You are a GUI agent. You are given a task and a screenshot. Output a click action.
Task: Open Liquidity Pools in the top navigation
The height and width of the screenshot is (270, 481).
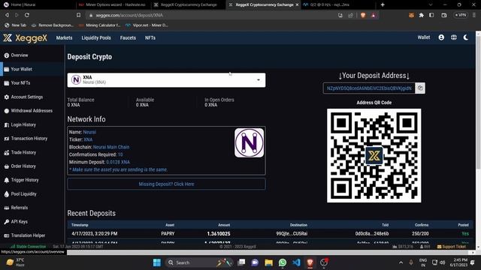pos(96,38)
